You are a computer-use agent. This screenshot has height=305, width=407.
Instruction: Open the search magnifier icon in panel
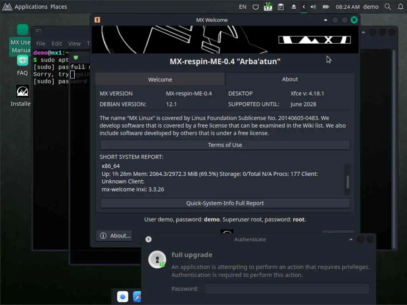(388, 7)
